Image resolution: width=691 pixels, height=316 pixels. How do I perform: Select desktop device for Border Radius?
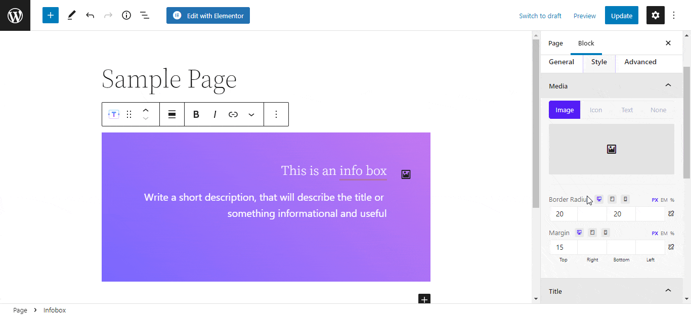coord(599,199)
